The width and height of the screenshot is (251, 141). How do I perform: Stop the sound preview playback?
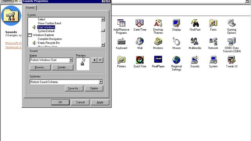(100, 60)
